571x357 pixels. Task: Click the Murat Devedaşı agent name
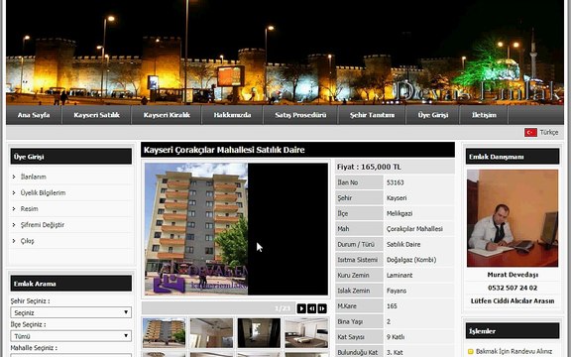coord(513,275)
